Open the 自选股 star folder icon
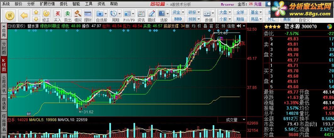 coord(100,13)
